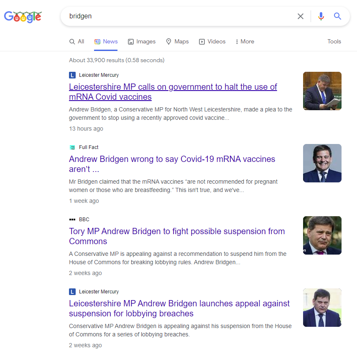This screenshot has width=357, height=351.
Task: Click the BBC source name
Action: coord(84,220)
